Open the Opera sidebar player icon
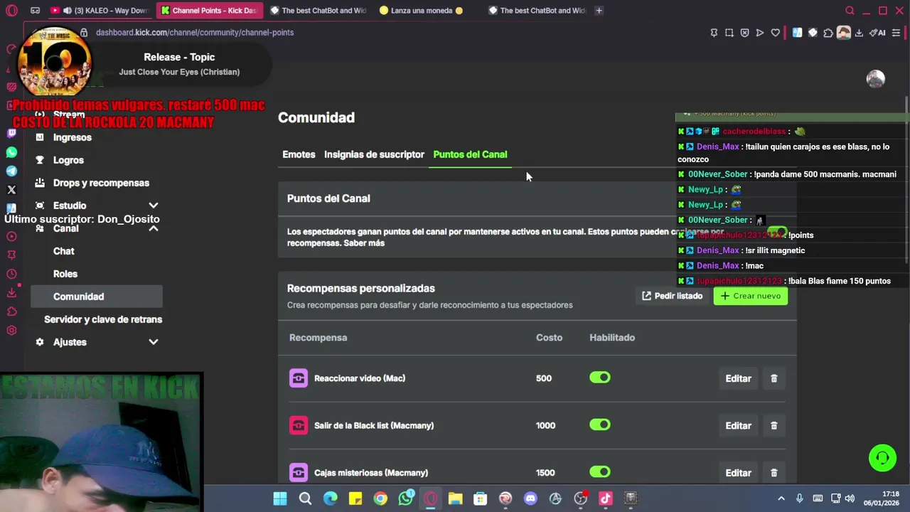 [11, 235]
